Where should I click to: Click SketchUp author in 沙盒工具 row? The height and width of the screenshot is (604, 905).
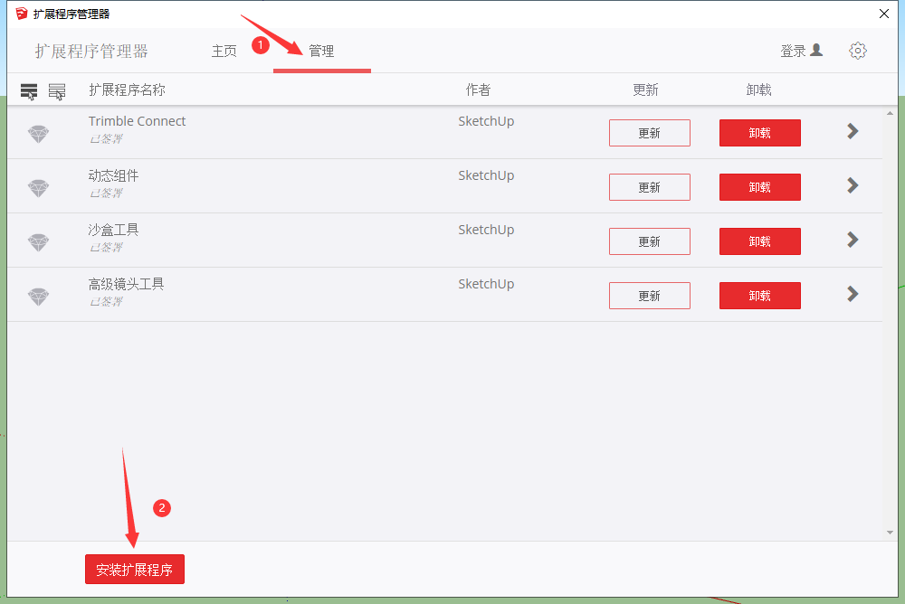pos(486,230)
